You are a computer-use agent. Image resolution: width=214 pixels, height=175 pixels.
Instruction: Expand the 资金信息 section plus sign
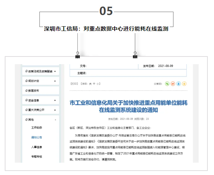pyautogui.click(x=55, y=100)
